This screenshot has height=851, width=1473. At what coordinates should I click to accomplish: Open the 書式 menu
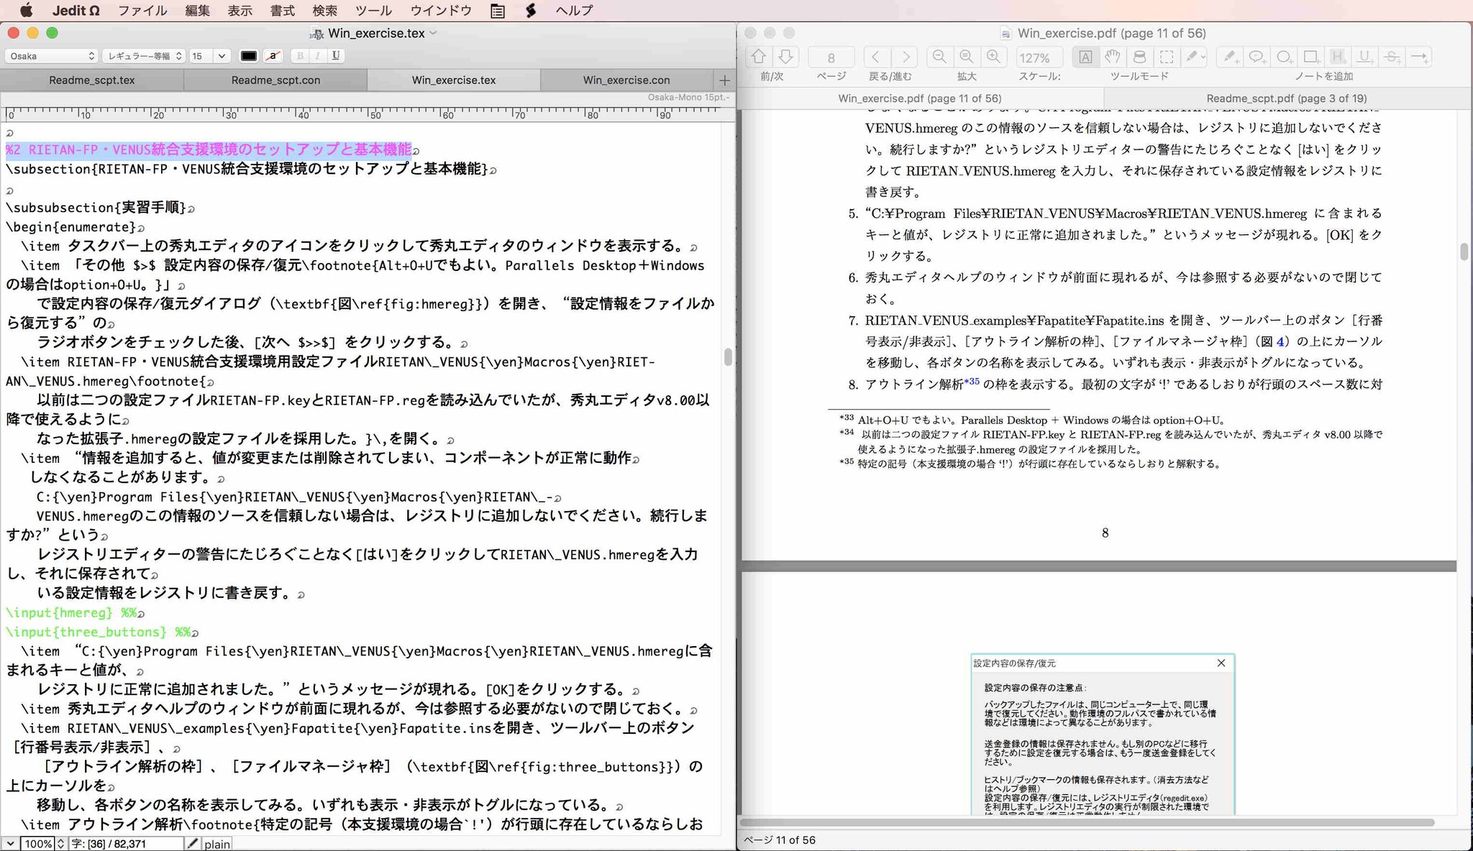pos(282,10)
